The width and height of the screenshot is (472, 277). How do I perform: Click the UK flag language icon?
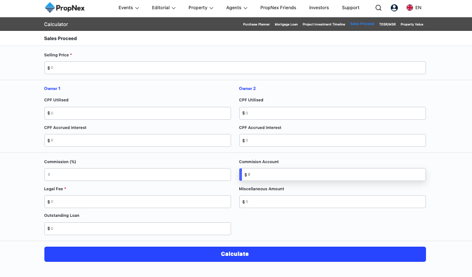point(410,8)
